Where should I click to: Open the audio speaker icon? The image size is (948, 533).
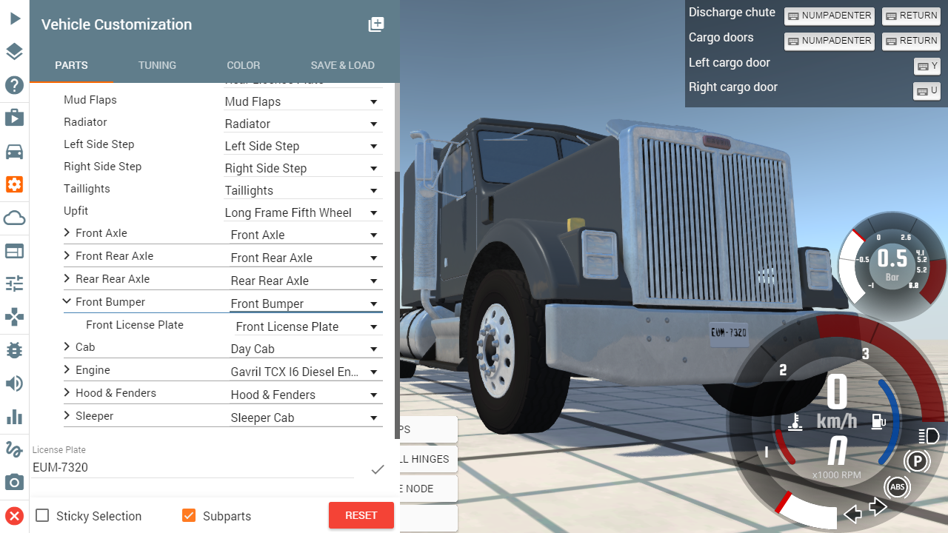tap(15, 383)
